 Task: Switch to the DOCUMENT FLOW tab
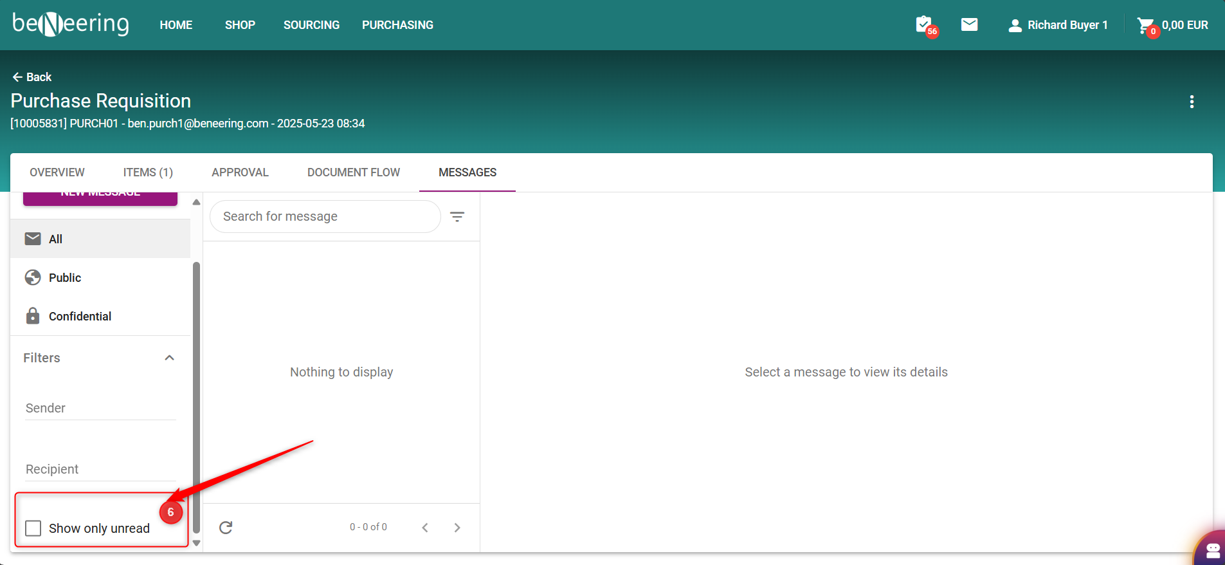pyautogui.click(x=353, y=172)
